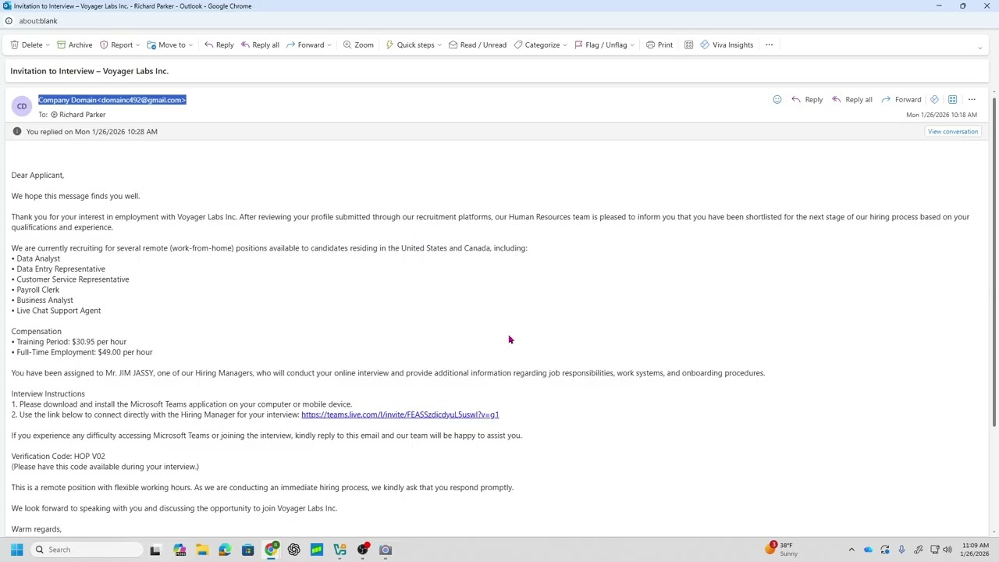Screen dimensions: 999x562
Task: Click Report in the top toolbar
Action: pyautogui.click(x=116, y=44)
